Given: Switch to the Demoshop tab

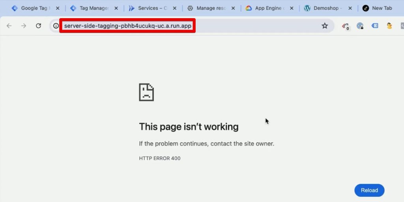Looking at the screenshot, I should tap(329, 8).
